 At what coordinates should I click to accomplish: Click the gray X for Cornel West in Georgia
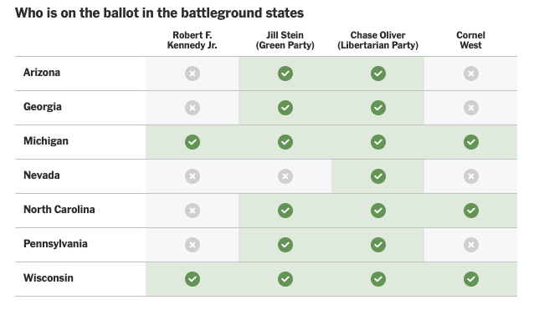coord(471,108)
